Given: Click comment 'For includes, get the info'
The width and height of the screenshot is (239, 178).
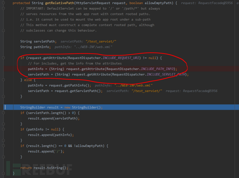Looking at the screenshot, I should 75,63.
